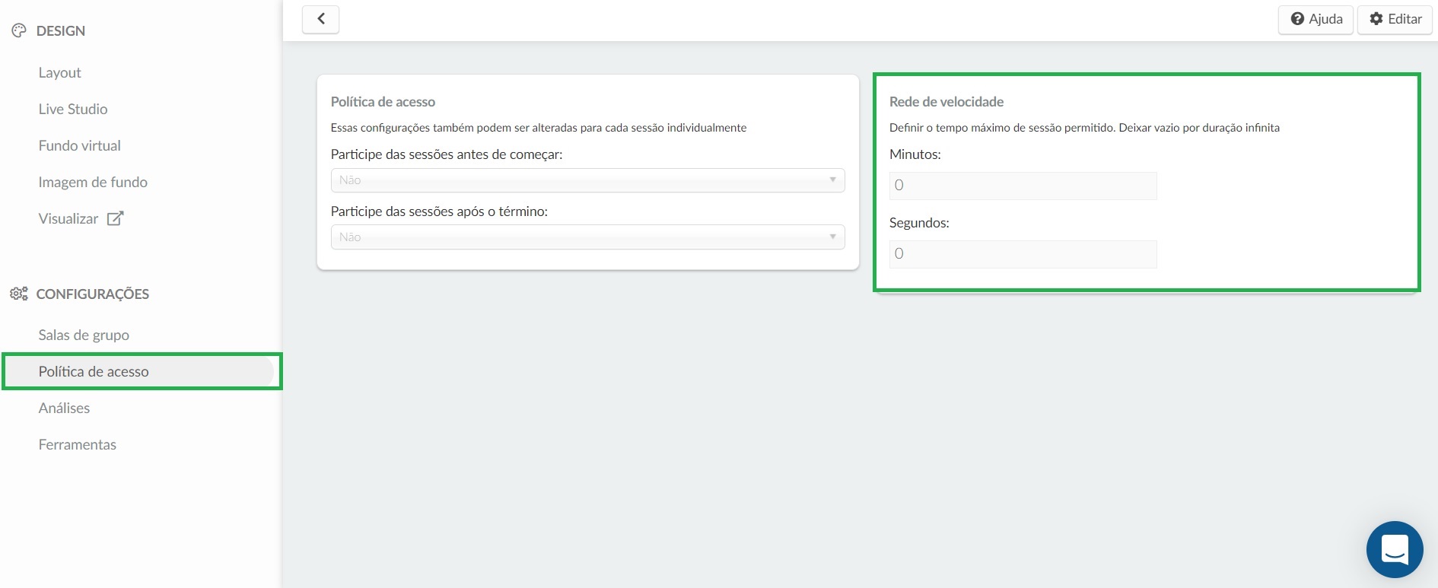The width and height of the screenshot is (1438, 588).
Task: Click the CONFIGURAÇÕES section header
Action: 93,294
